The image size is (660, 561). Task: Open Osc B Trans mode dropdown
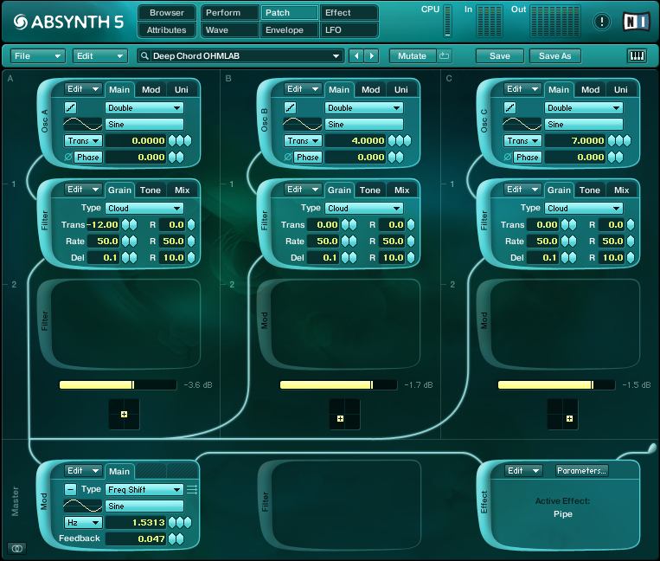click(x=303, y=140)
